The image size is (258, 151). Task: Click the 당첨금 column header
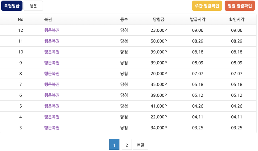click(159, 19)
